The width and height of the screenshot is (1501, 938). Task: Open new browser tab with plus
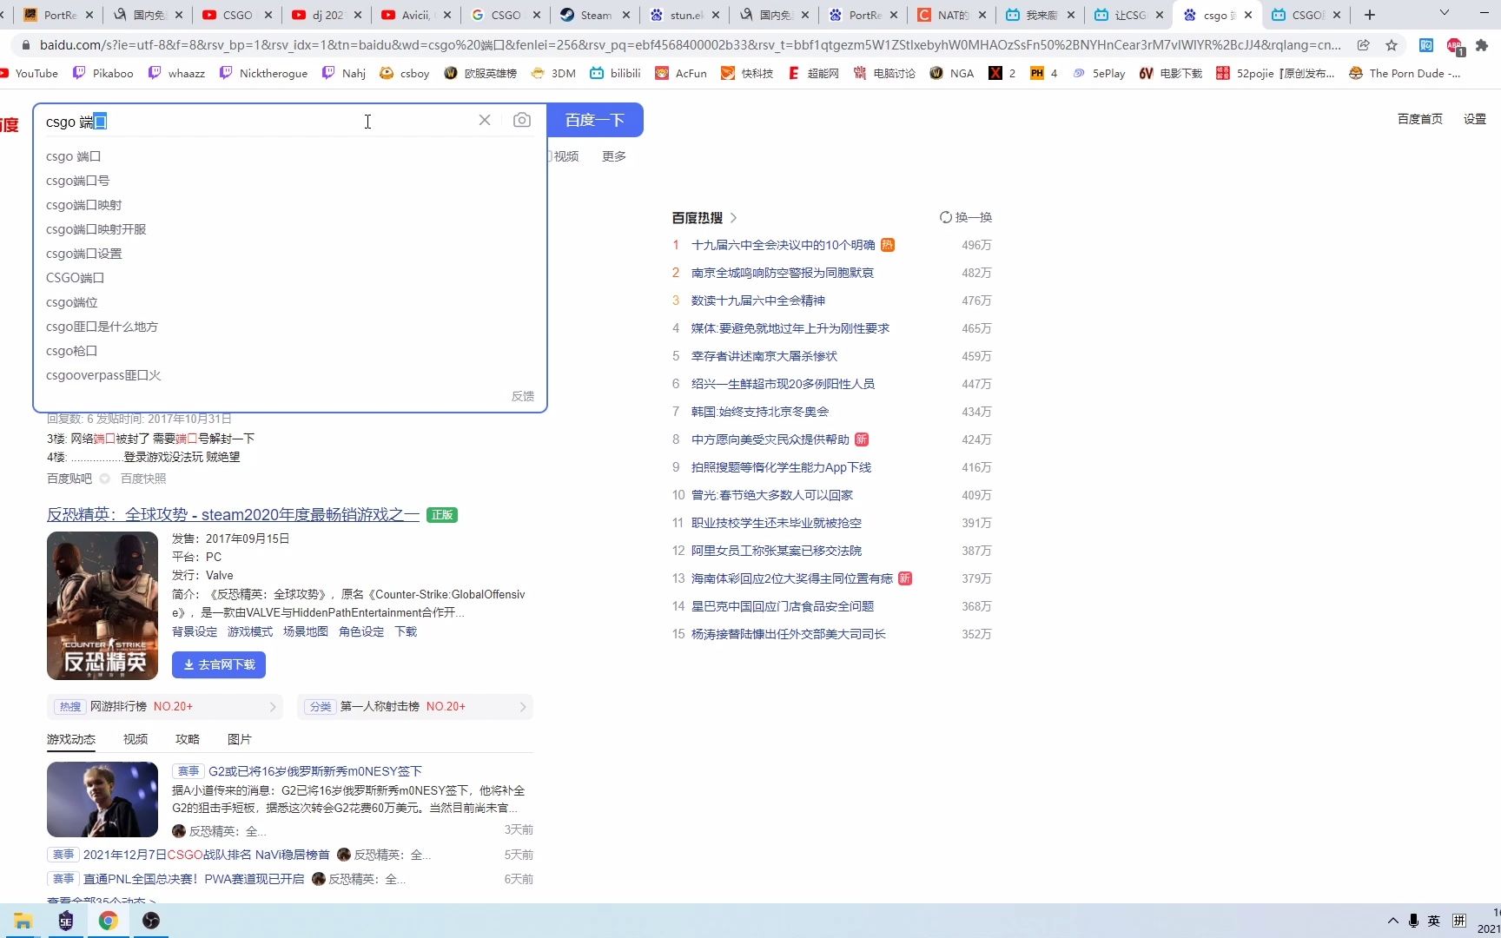click(1370, 15)
